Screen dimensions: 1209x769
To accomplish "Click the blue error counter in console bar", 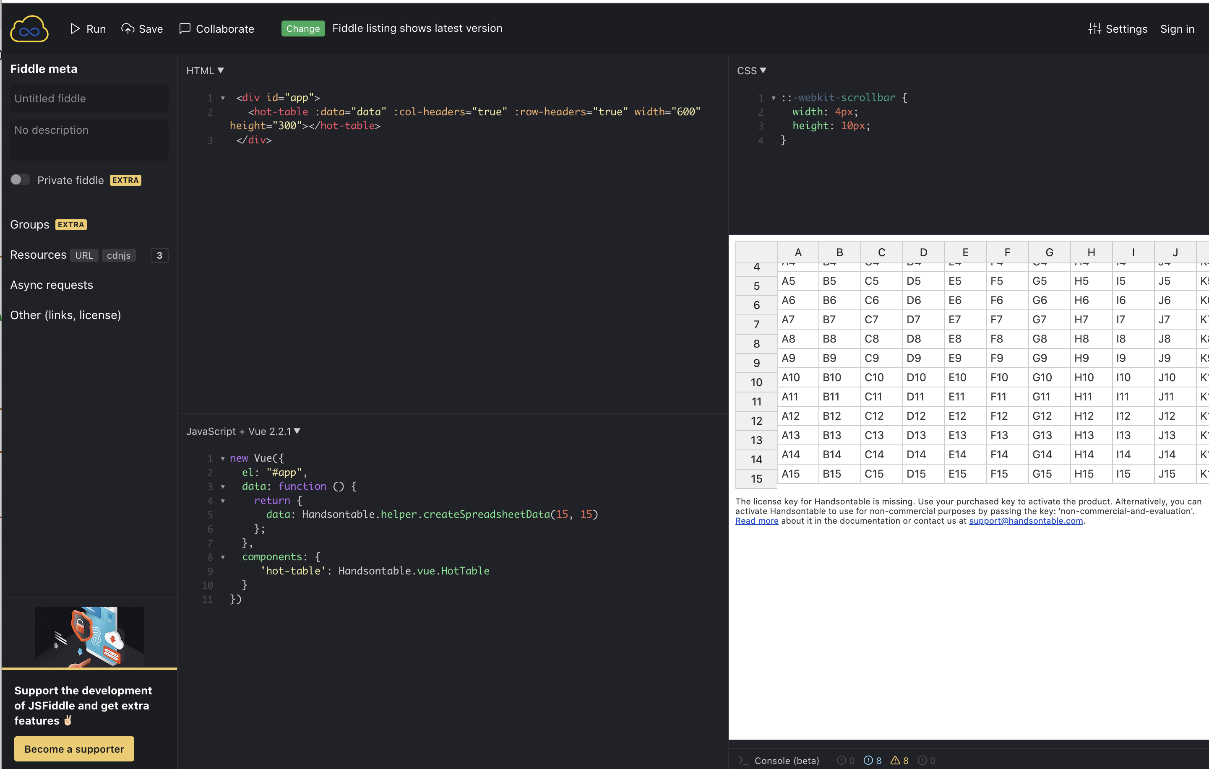I will pyautogui.click(x=872, y=760).
